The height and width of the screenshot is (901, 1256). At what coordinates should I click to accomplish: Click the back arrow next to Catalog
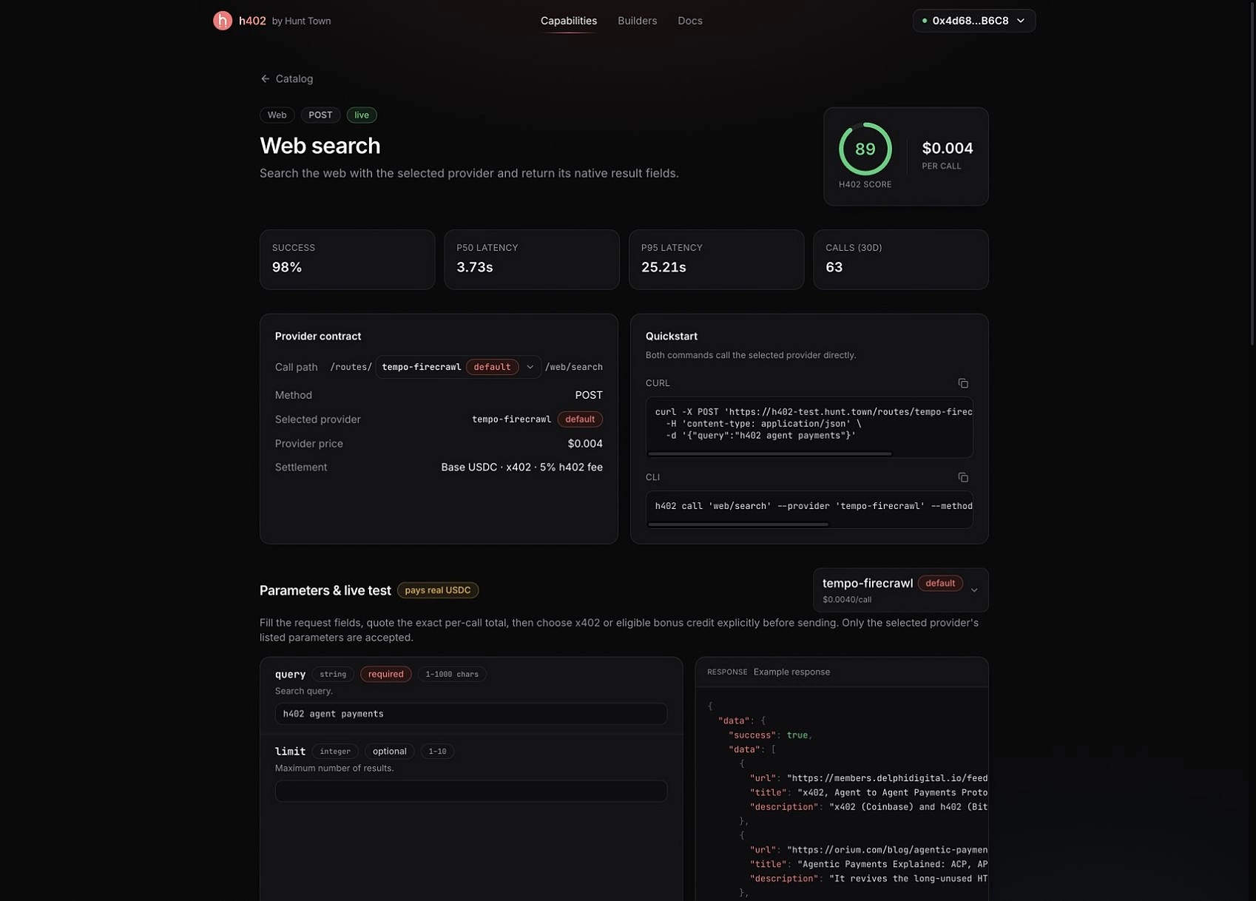[x=265, y=79]
